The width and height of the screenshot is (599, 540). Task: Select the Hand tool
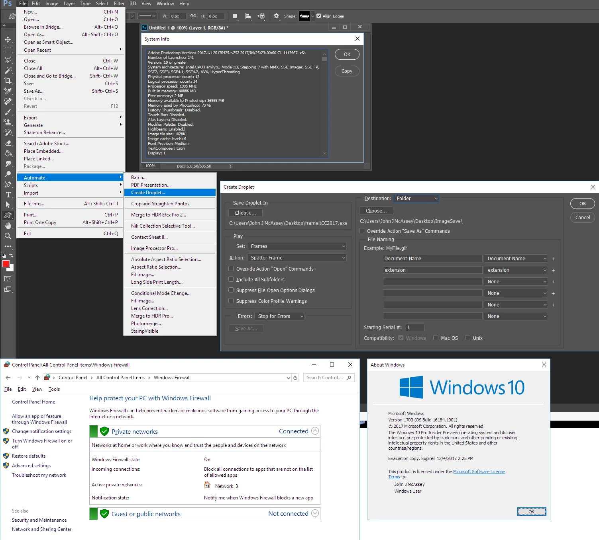coord(8,226)
